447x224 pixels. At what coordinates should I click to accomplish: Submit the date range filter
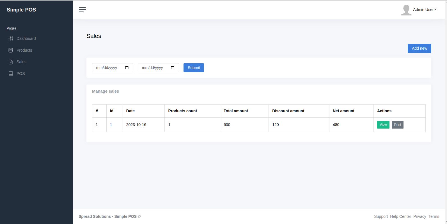(194, 68)
